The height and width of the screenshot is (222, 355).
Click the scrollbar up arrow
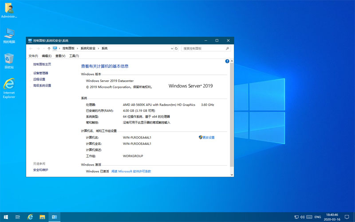[x=232, y=61]
